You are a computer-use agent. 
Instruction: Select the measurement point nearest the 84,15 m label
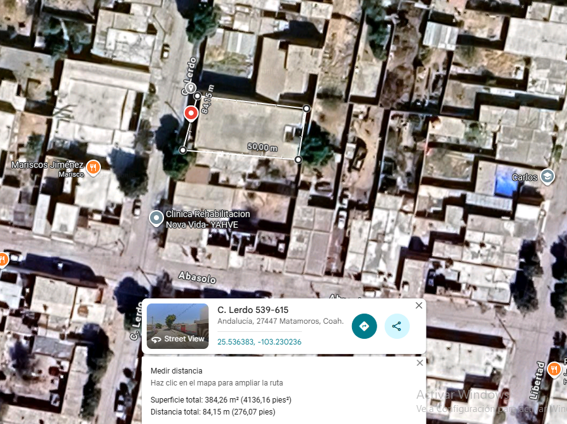pyautogui.click(x=197, y=96)
